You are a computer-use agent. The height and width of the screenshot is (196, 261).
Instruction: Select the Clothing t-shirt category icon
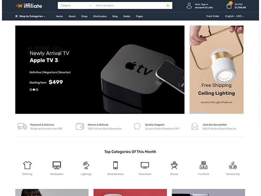pos(27,165)
